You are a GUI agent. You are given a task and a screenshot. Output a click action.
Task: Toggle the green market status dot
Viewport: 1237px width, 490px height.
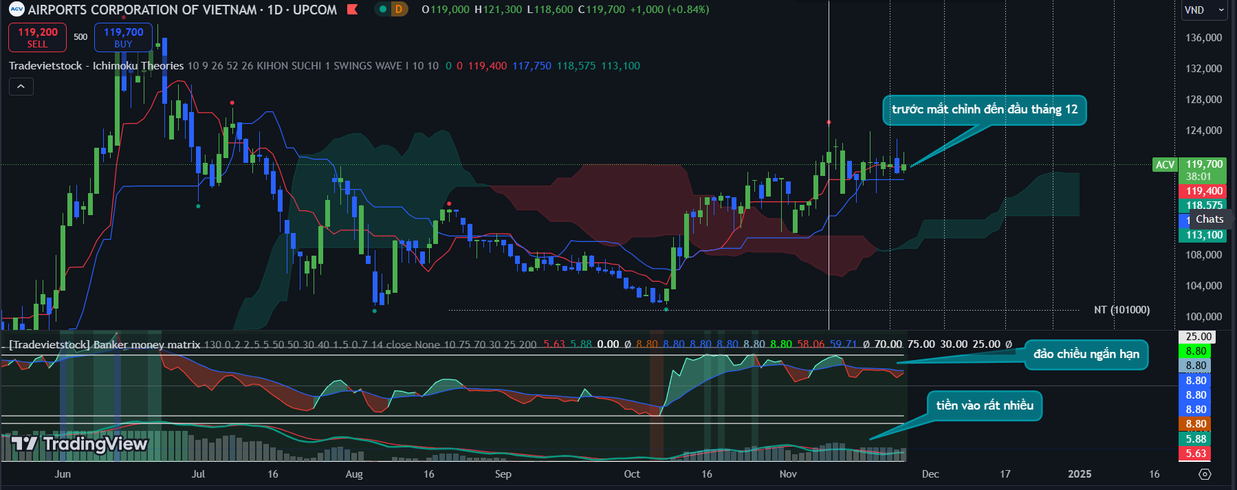click(383, 10)
